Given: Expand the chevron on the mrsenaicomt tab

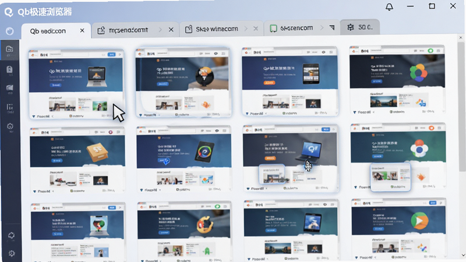Looking at the screenshot, I should tap(161, 30).
